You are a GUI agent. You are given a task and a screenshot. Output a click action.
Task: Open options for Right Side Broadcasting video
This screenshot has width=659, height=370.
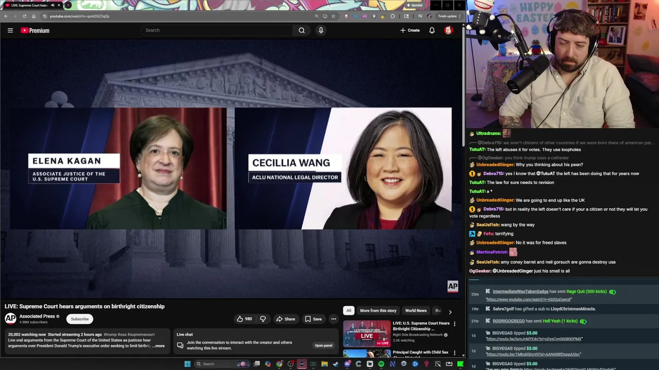455,324
